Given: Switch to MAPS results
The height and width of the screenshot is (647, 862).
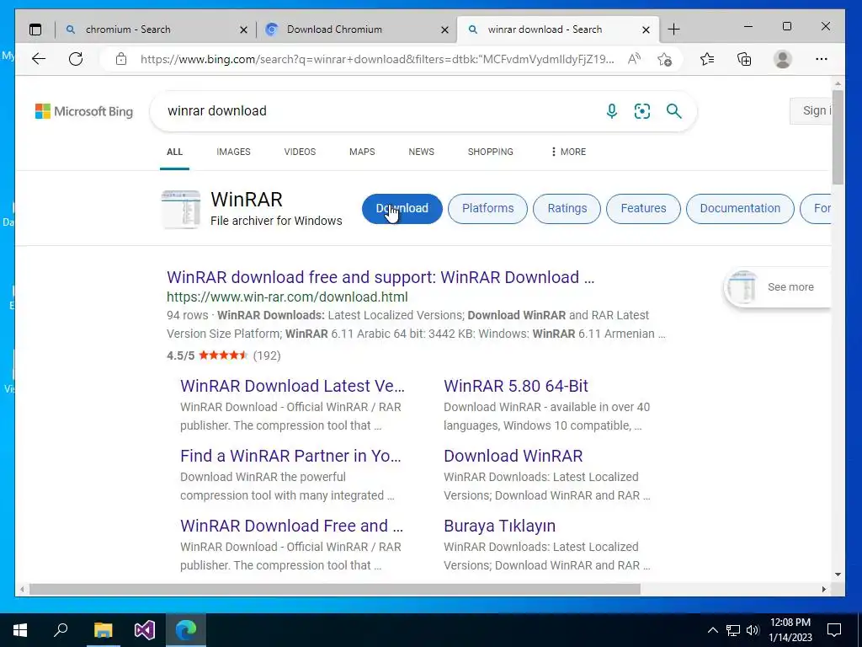Looking at the screenshot, I should (362, 152).
